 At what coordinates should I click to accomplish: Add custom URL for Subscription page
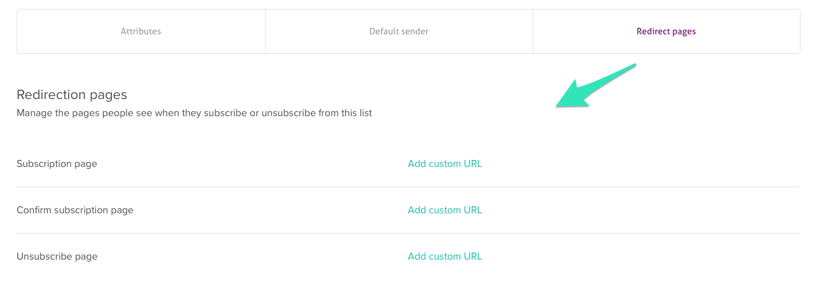pyautogui.click(x=444, y=164)
